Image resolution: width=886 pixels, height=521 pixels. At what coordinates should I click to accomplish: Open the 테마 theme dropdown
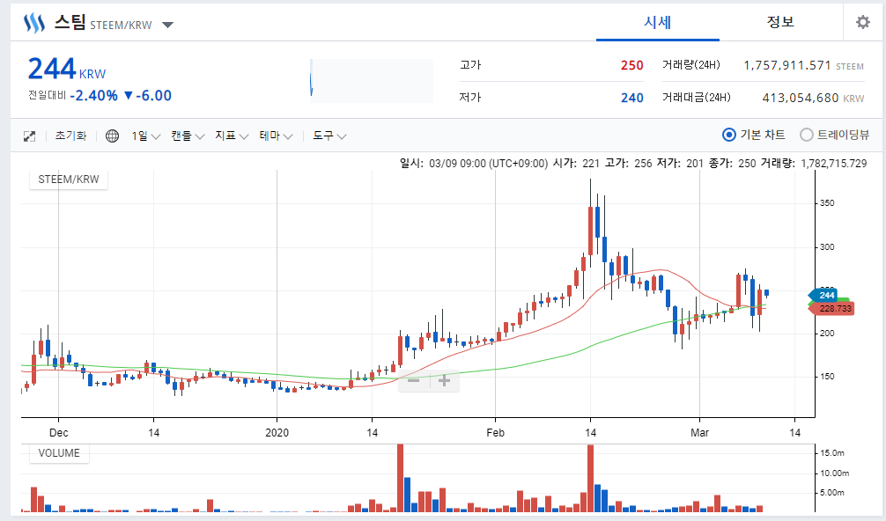(x=276, y=136)
